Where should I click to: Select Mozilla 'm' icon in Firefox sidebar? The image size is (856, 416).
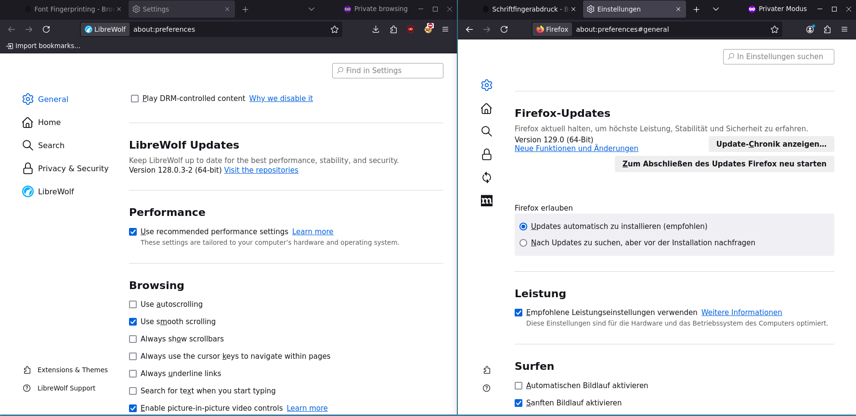point(487,201)
